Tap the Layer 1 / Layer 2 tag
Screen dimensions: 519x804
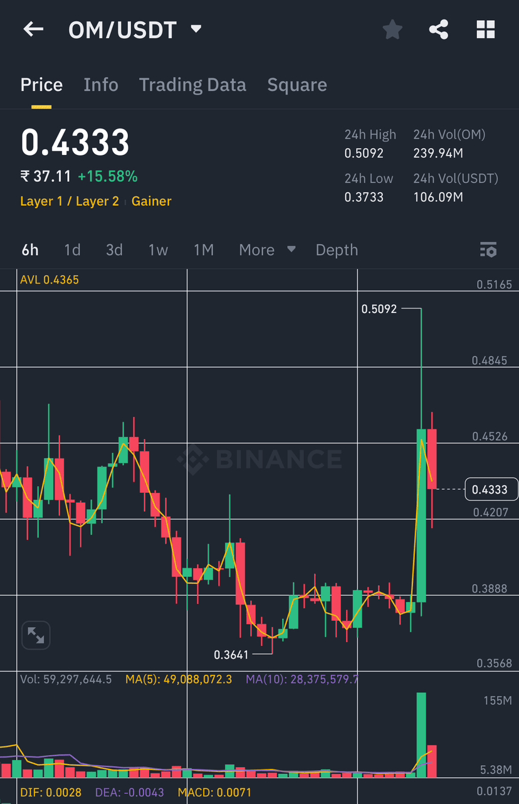point(70,201)
